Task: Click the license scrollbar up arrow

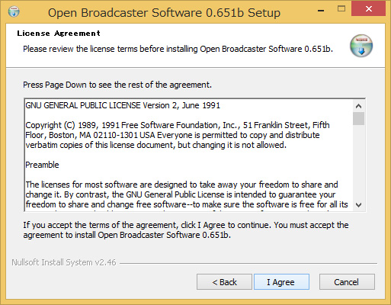Action: (x=358, y=106)
